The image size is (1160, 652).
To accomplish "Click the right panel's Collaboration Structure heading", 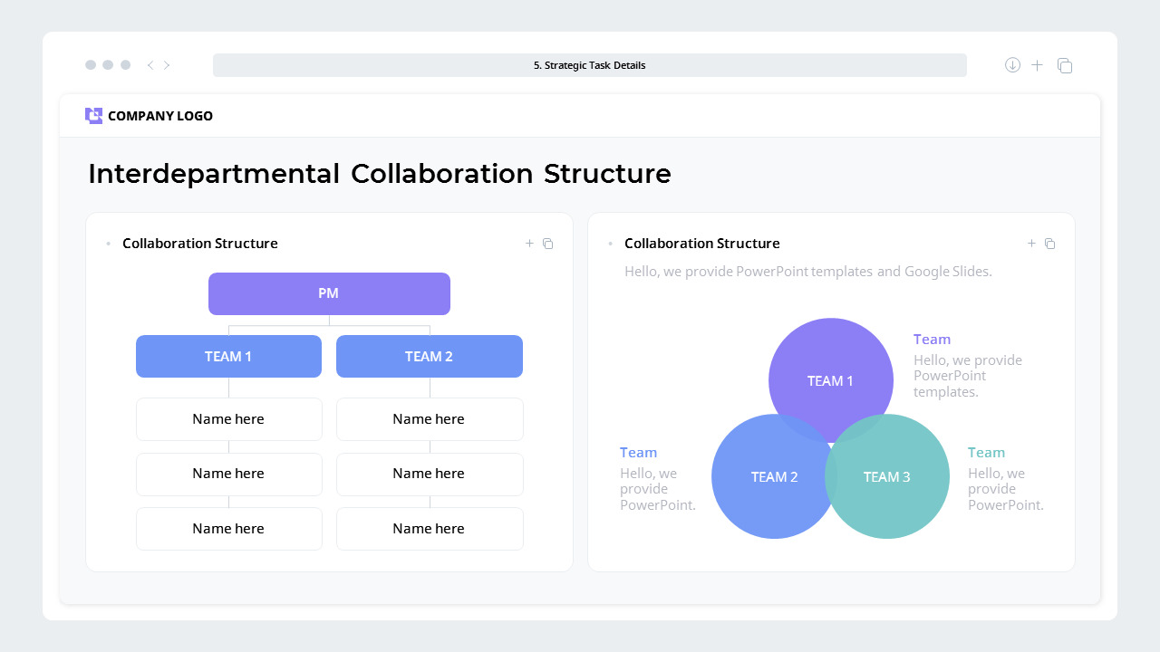I will pyautogui.click(x=702, y=244).
